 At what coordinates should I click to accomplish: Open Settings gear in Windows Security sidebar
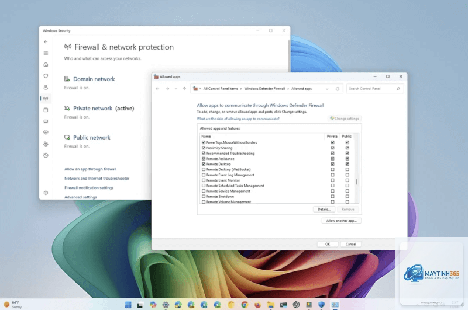point(46,193)
